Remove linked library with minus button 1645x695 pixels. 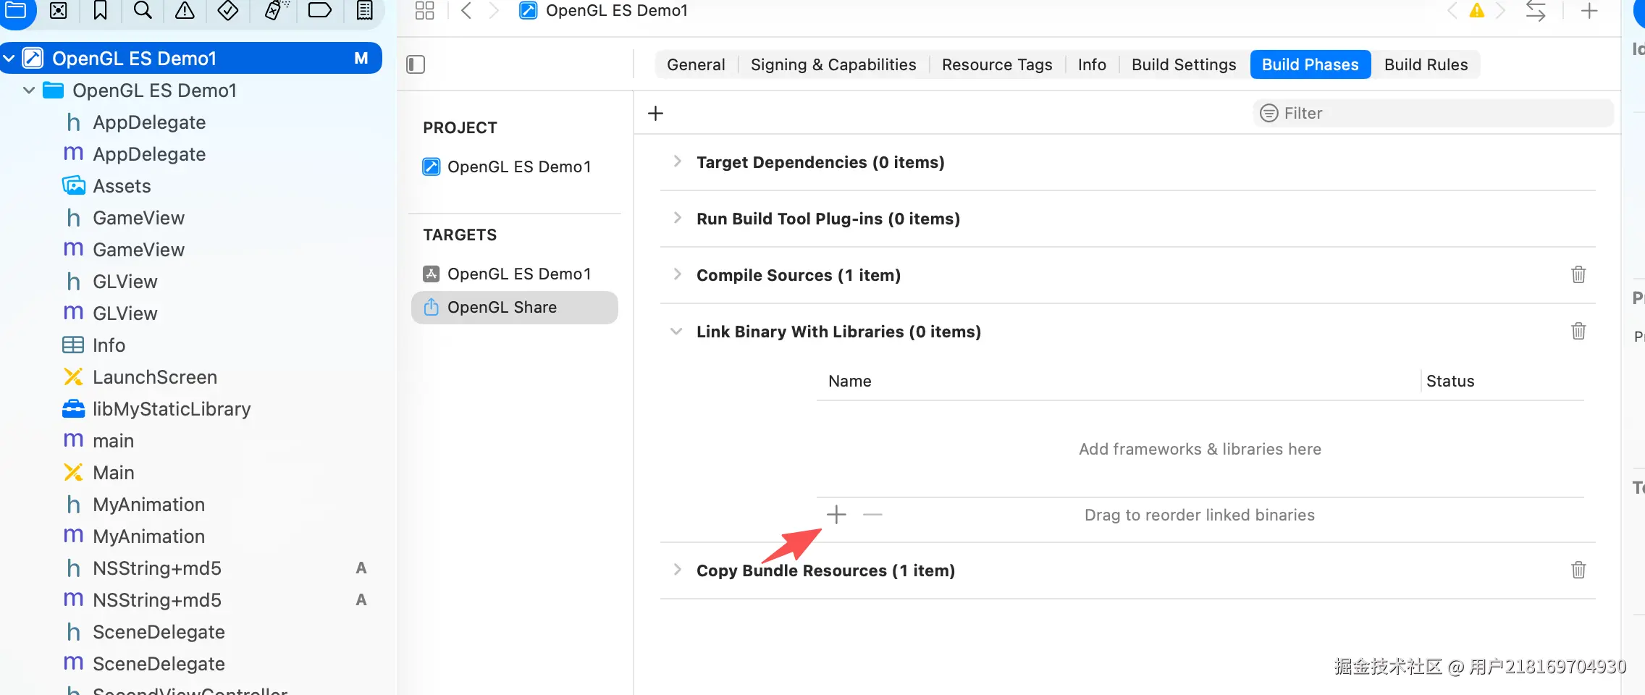click(x=872, y=515)
